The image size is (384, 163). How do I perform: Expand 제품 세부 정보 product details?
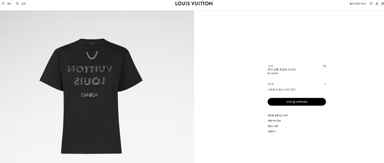(x=274, y=121)
